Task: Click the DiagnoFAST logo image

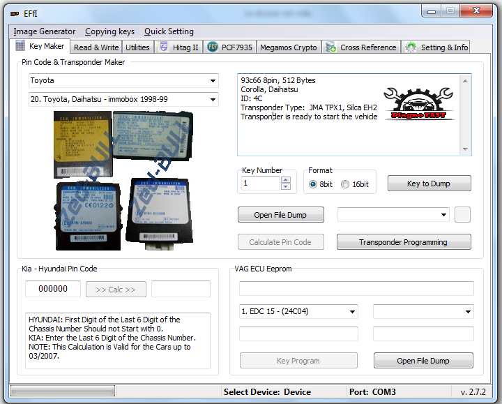Action: pos(418,103)
